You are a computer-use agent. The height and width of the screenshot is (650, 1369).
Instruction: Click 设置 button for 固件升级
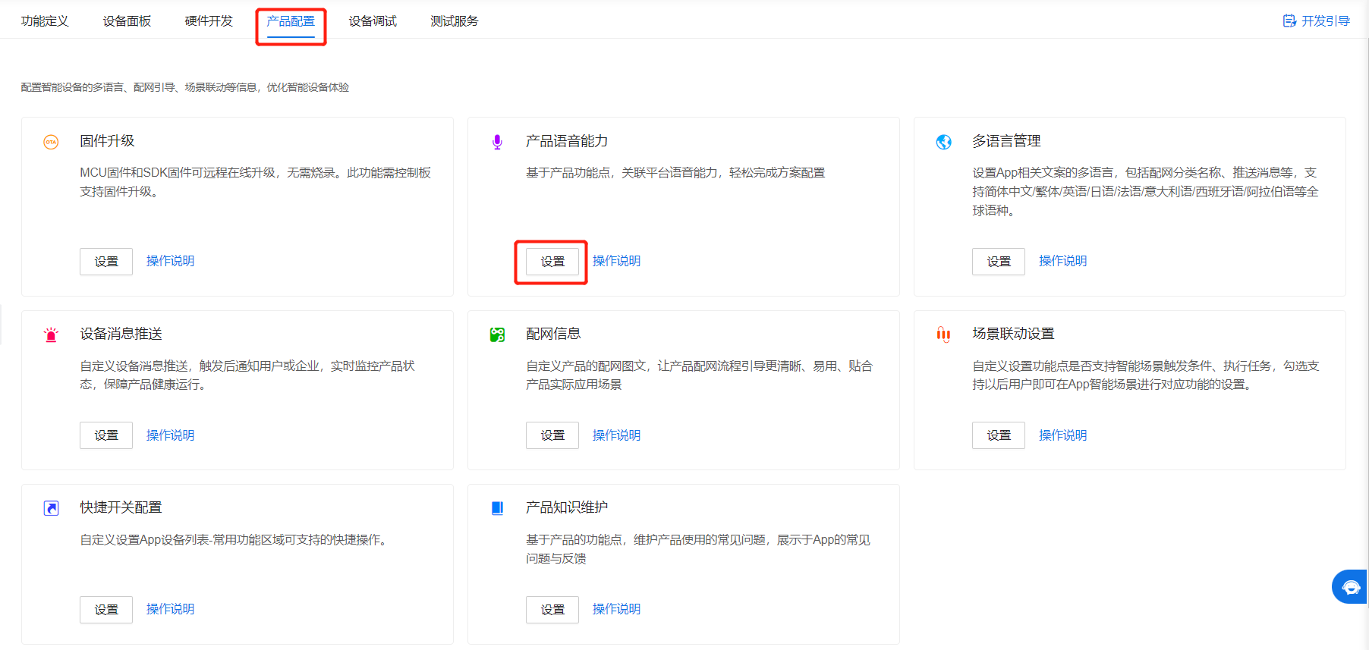click(106, 262)
